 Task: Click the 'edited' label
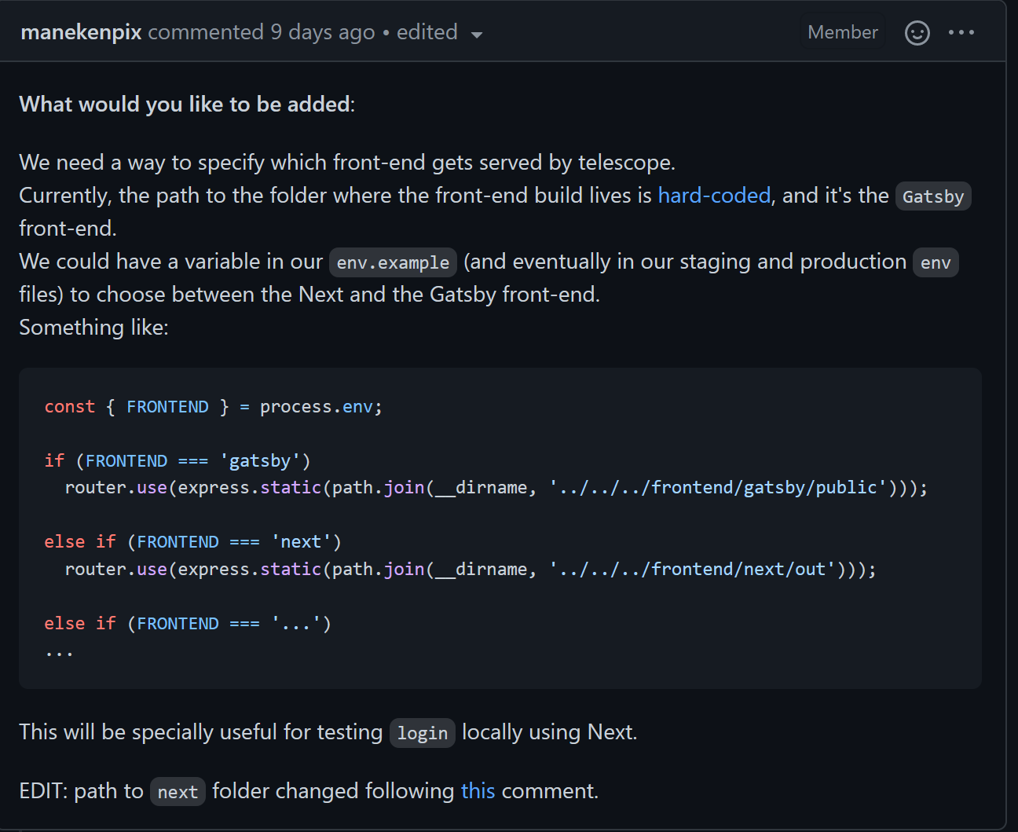(x=427, y=32)
